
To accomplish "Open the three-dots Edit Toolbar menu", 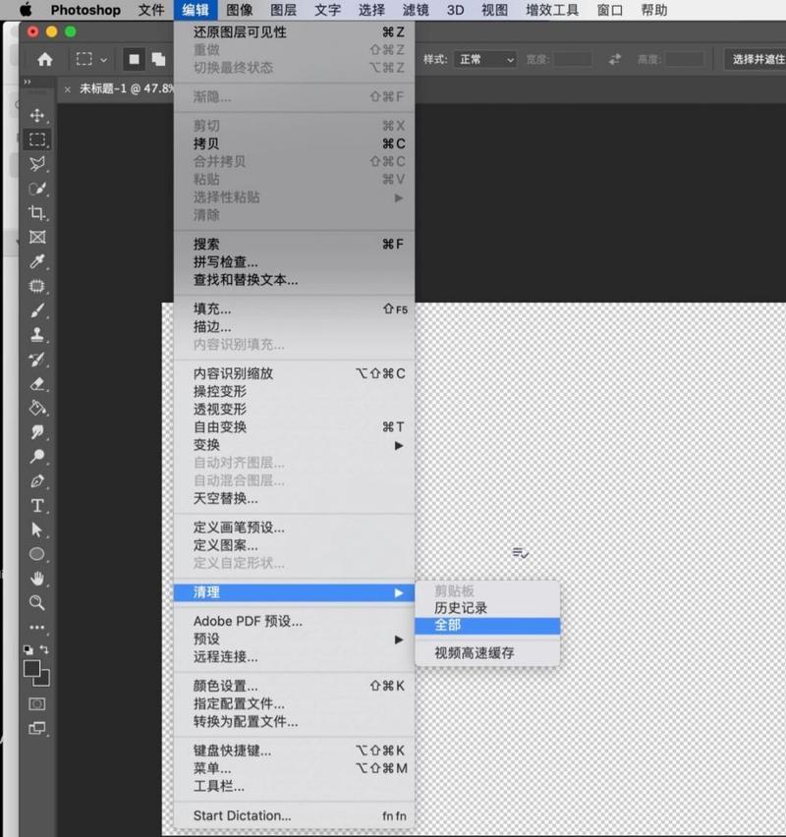I will click(x=37, y=627).
